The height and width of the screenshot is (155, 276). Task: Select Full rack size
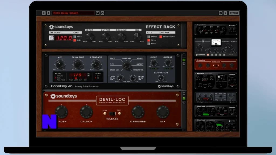(149, 40)
